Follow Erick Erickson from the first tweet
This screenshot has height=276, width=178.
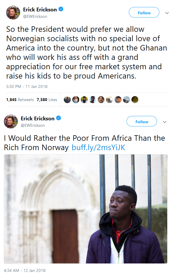[x=144, y=12]
